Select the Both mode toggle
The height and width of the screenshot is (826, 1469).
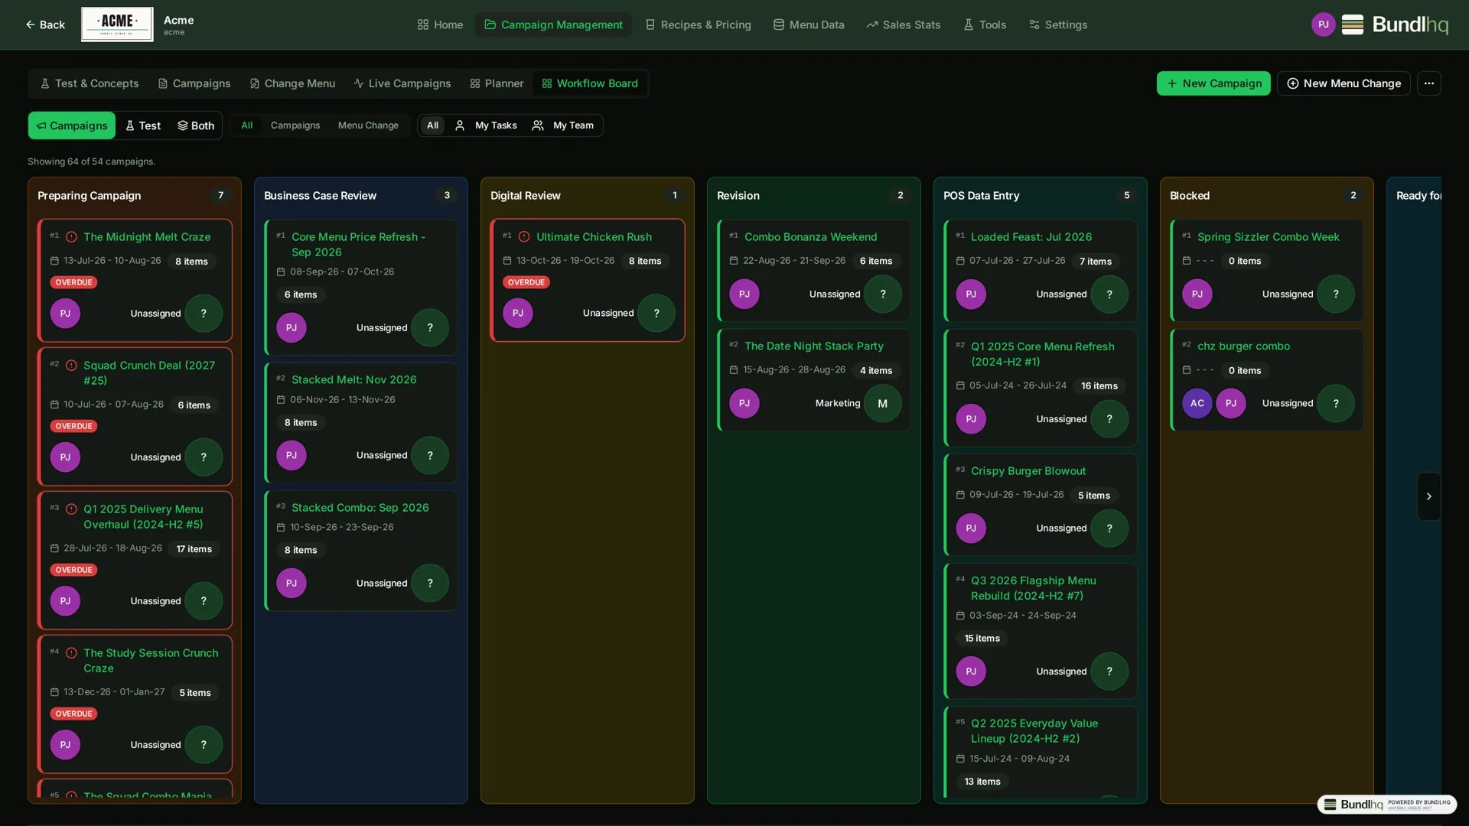click(x=196, y=125)
